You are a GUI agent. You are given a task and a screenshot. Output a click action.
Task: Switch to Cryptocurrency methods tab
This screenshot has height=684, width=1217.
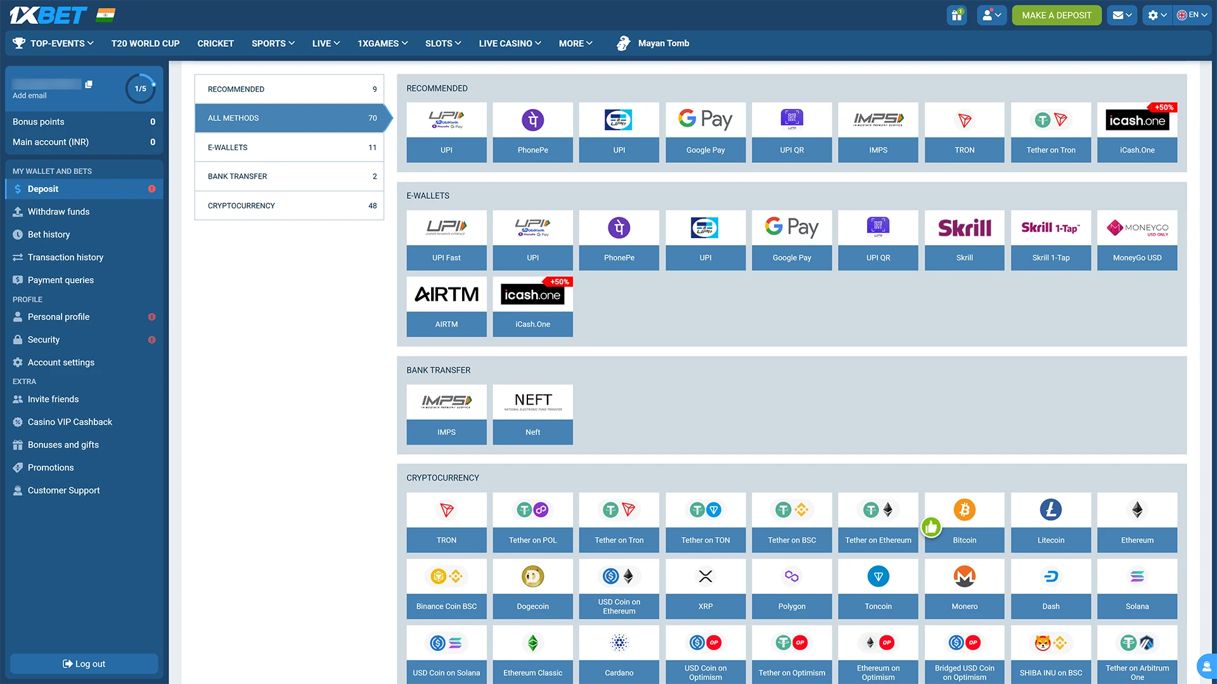(x=289, y=206)
